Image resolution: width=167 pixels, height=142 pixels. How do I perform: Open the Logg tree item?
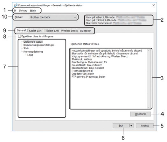click(x=30, y=55)
